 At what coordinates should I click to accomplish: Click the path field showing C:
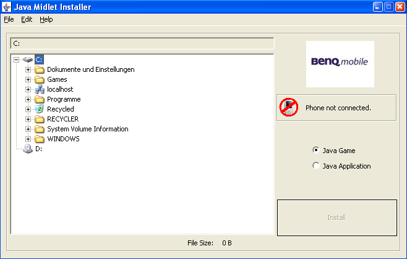point(142,43)
